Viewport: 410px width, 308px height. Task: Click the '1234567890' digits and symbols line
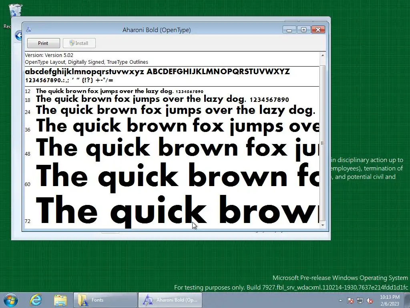69,80
